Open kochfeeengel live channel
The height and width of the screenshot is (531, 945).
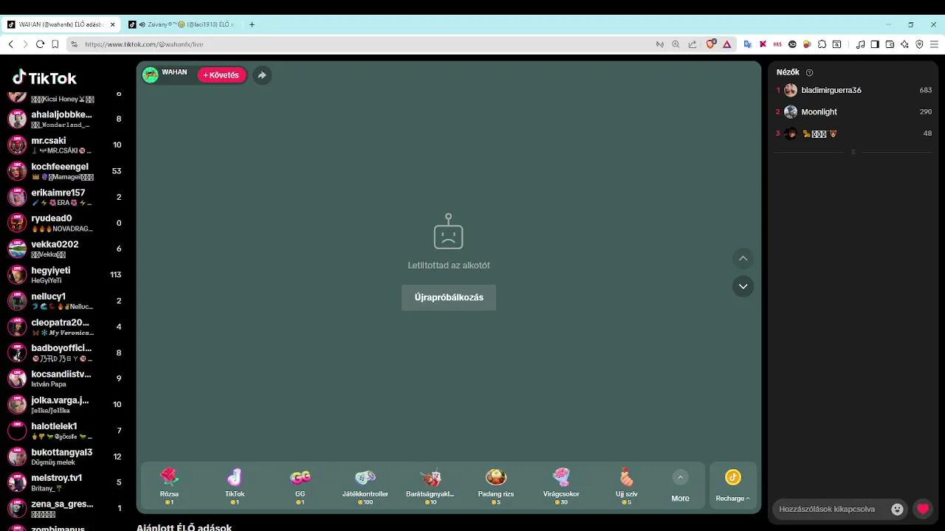point(65,171)
